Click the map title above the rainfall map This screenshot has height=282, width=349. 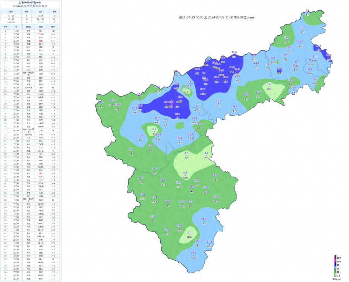216,17
